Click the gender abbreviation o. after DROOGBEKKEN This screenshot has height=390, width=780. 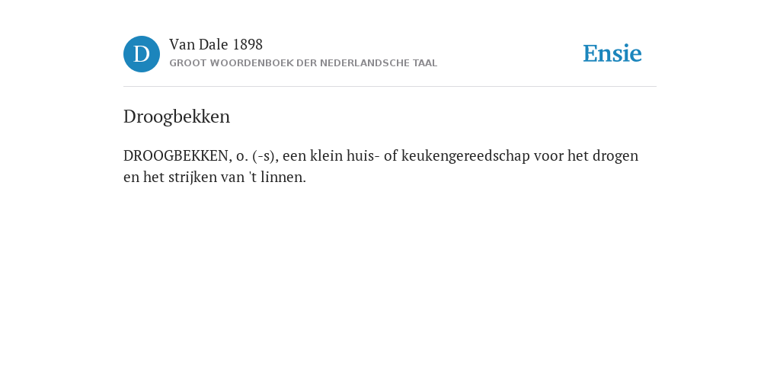[x=242, y=157]
